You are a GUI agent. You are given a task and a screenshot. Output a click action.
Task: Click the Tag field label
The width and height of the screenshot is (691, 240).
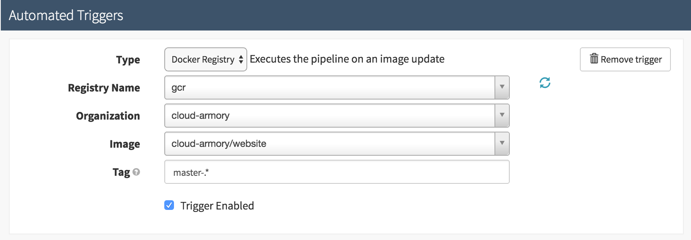(x=121, y=172)
